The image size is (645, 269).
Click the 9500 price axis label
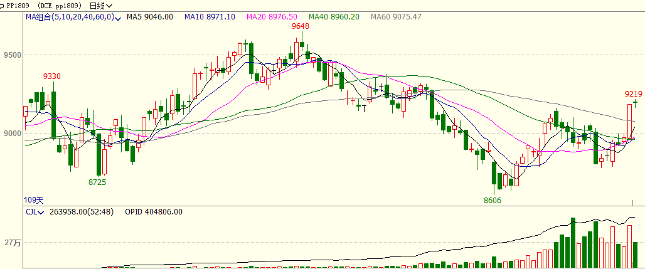(13, 55)
